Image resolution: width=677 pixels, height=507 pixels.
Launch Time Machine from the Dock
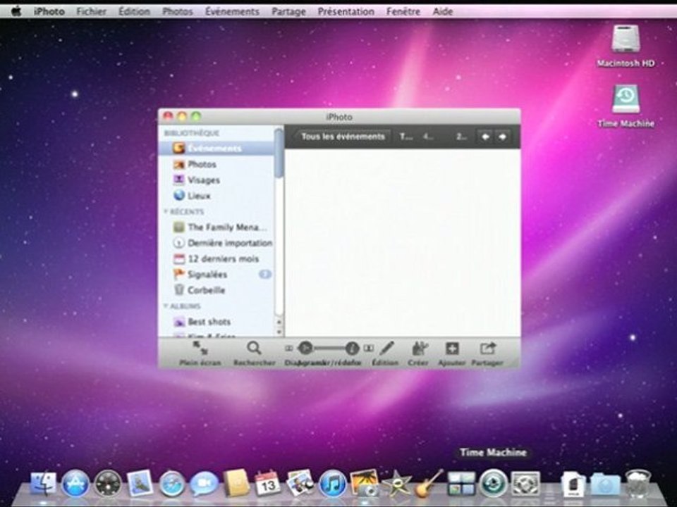pyautogui.click(x=494, y=484)
